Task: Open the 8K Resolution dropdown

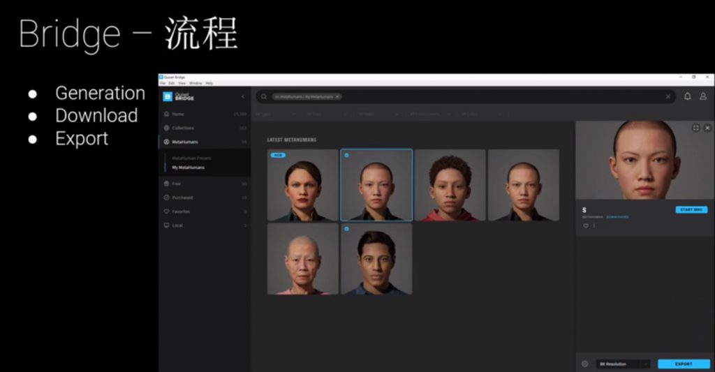Action: [623, 364]
